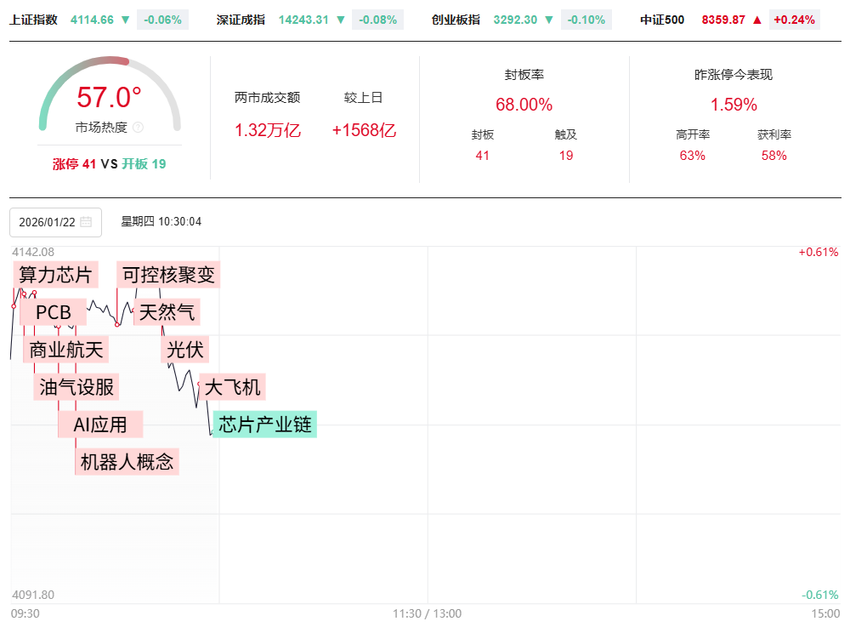850x627 pixels.
Task: Click the 商业航天 sector tag
Action: pyautogui.click(x=66, y=350)
